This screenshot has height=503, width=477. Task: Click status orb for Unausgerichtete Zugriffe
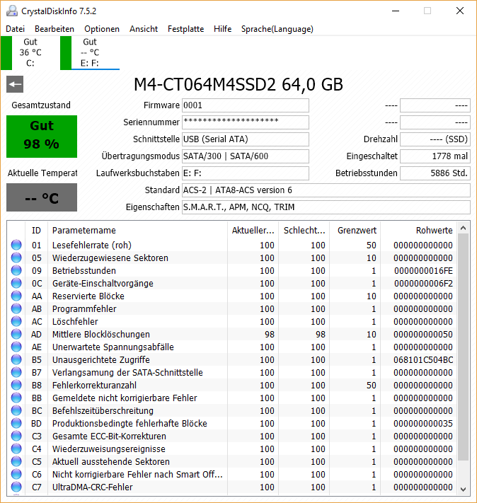tap(16, 359)
